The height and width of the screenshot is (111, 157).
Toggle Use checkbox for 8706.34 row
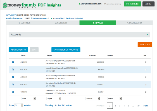[146, 92]
